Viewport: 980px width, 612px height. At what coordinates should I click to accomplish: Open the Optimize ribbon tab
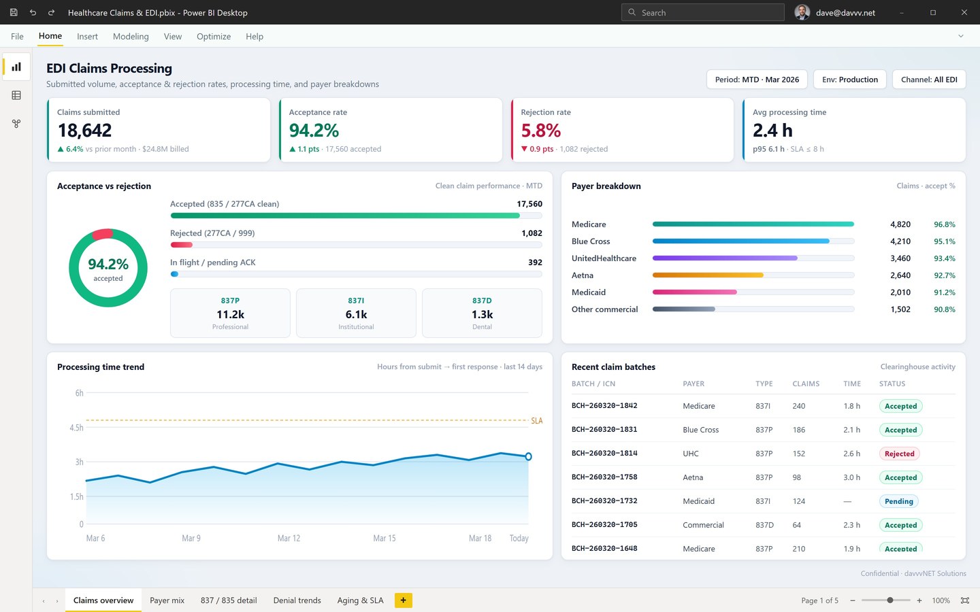point(214,37)
